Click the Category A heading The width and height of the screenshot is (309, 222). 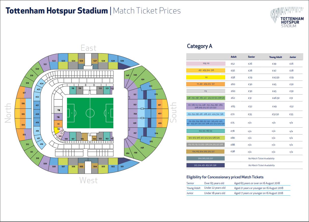click(199, 46)
